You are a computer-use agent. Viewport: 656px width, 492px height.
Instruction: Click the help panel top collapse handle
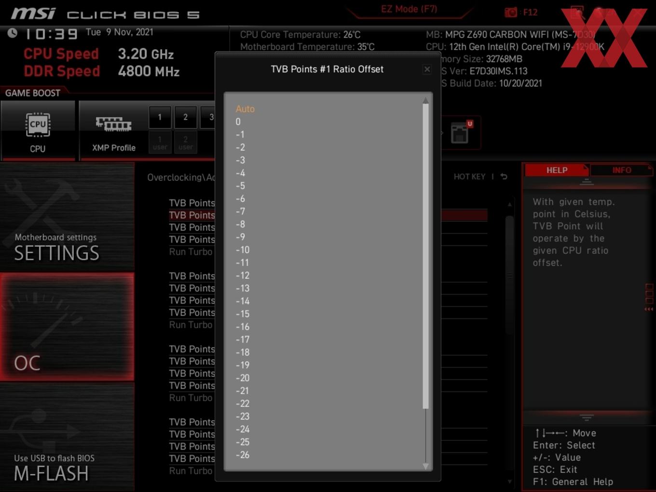coord(587,182)
